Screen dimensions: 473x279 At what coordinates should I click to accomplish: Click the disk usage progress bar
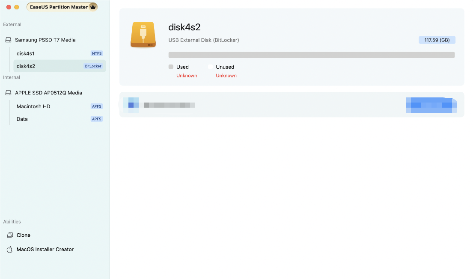[311, 55]
